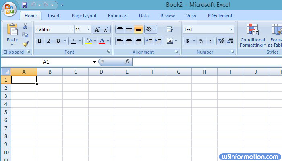Open the PDFelement ribbon tab
This screenshot has width=282, height=161.
220,16
